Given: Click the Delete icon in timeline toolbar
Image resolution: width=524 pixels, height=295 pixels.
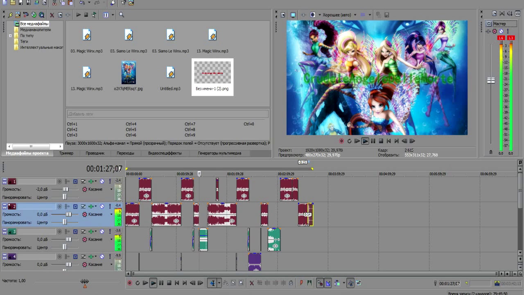Looking at the screenshot, I should (252, 283).
